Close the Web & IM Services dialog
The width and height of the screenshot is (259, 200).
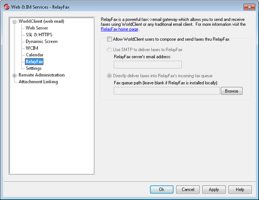249,7
